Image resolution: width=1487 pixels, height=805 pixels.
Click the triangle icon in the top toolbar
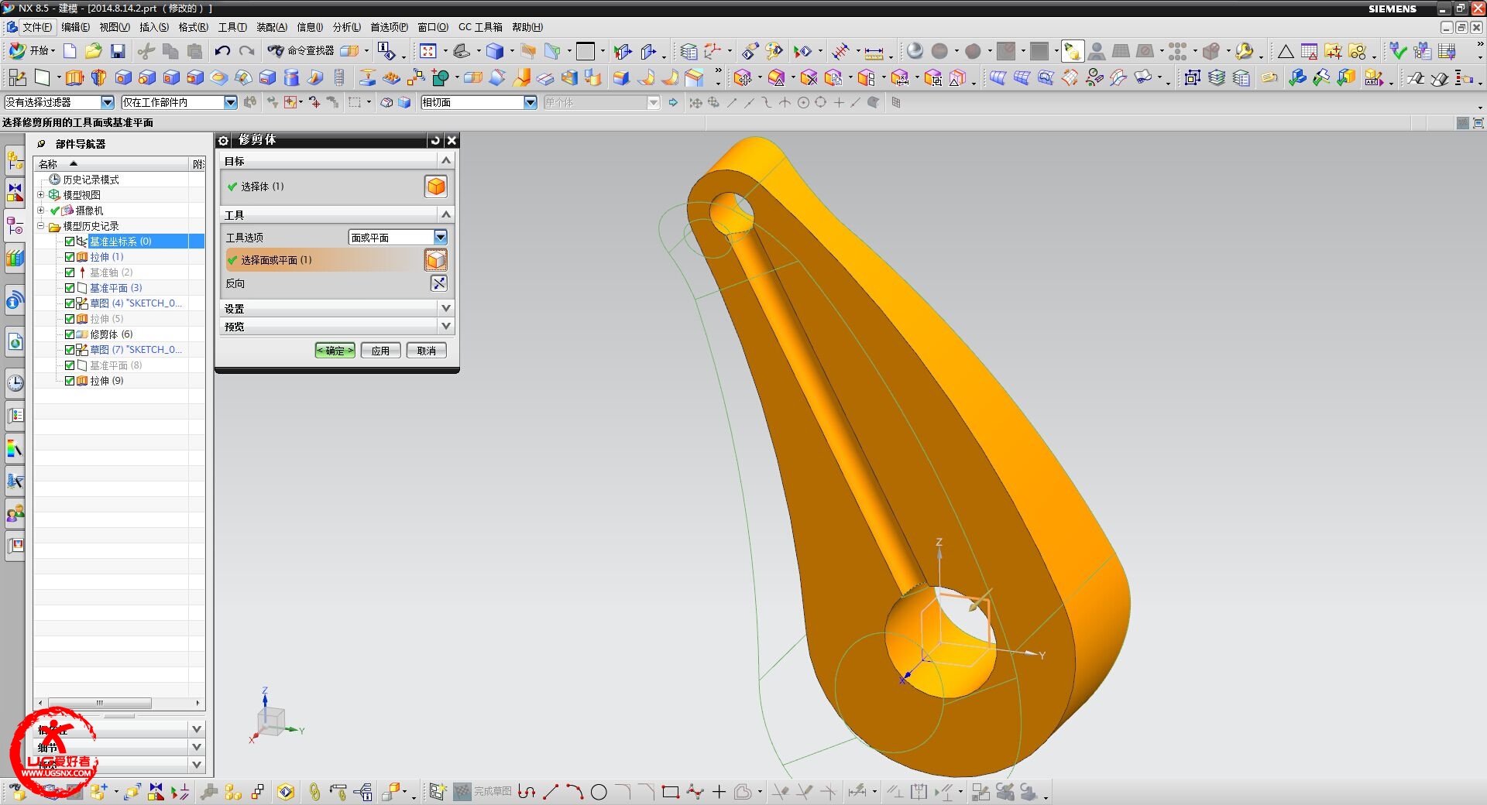[x=1286, y=52]
